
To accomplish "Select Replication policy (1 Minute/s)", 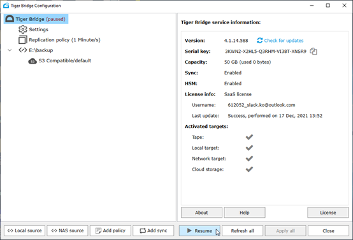I will pyautogui.click(x=64, y=40).
